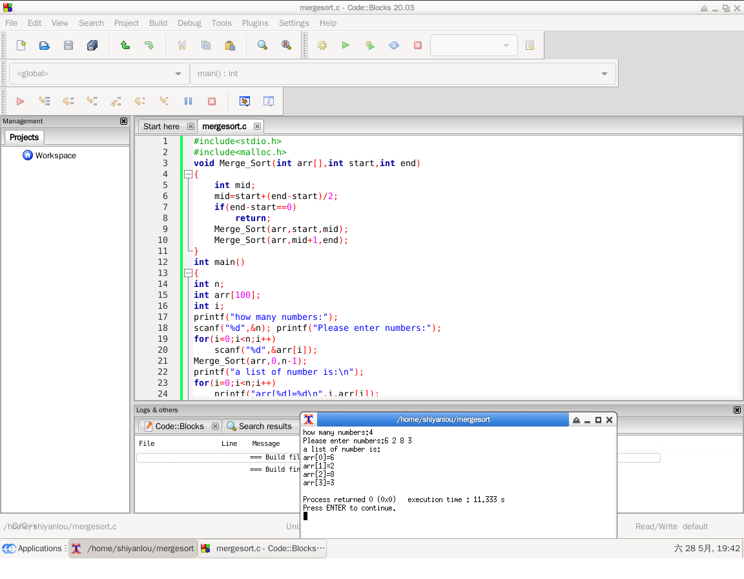Build the project with the gear icon
The image size is (744, 579).
322,45
